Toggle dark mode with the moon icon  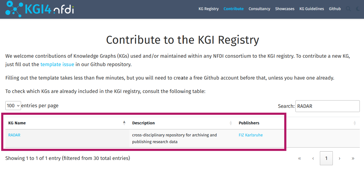358,9
